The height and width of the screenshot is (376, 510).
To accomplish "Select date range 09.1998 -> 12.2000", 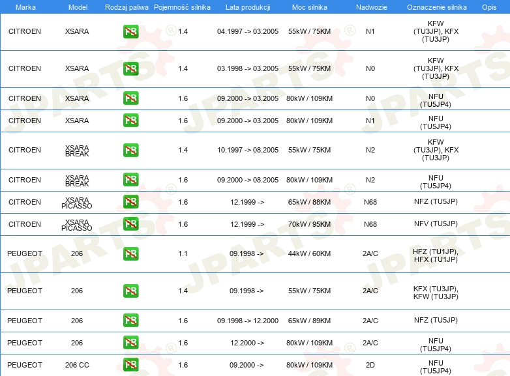I will click(248, 321).
